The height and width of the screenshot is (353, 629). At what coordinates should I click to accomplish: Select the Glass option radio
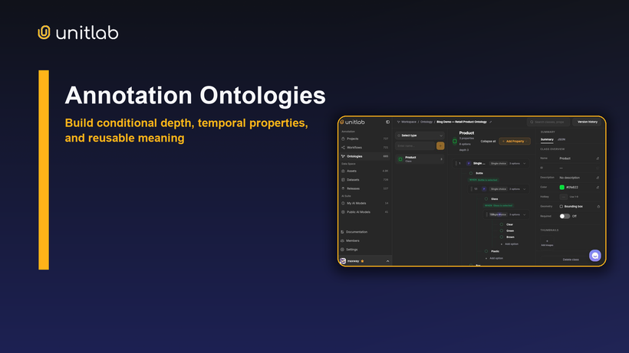click(486, 199)
